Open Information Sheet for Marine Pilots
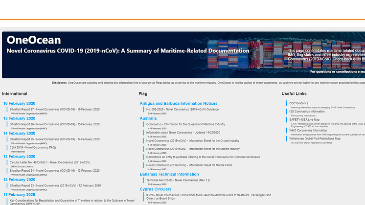 point(189,165)
